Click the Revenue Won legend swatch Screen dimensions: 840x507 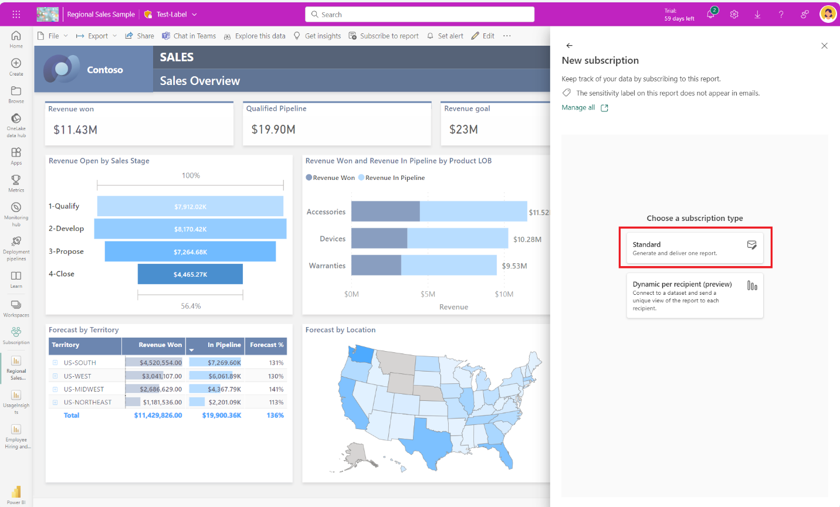pos(309,178)
